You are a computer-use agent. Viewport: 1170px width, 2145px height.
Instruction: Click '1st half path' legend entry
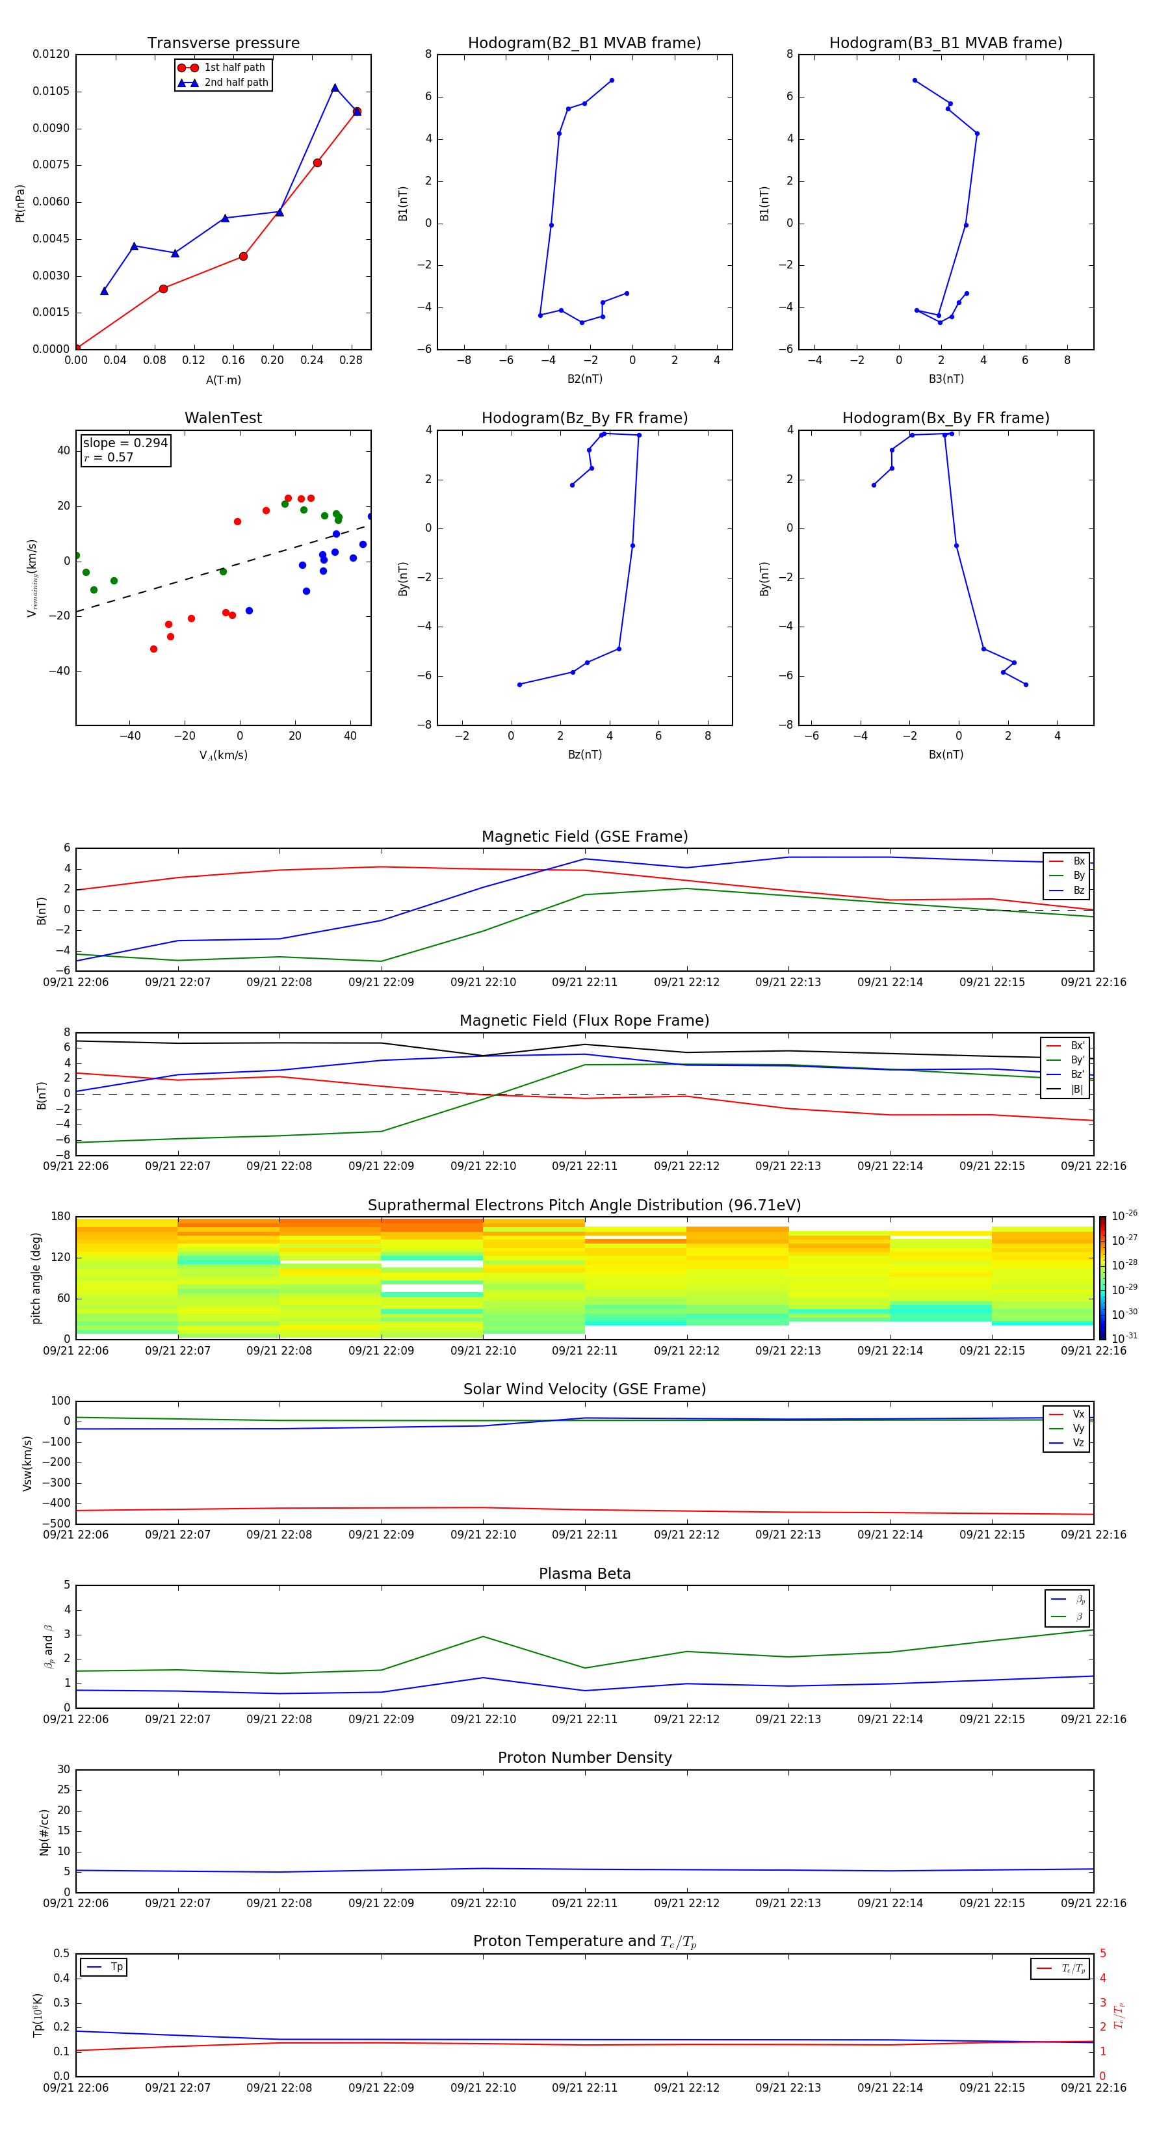(222, 68)
